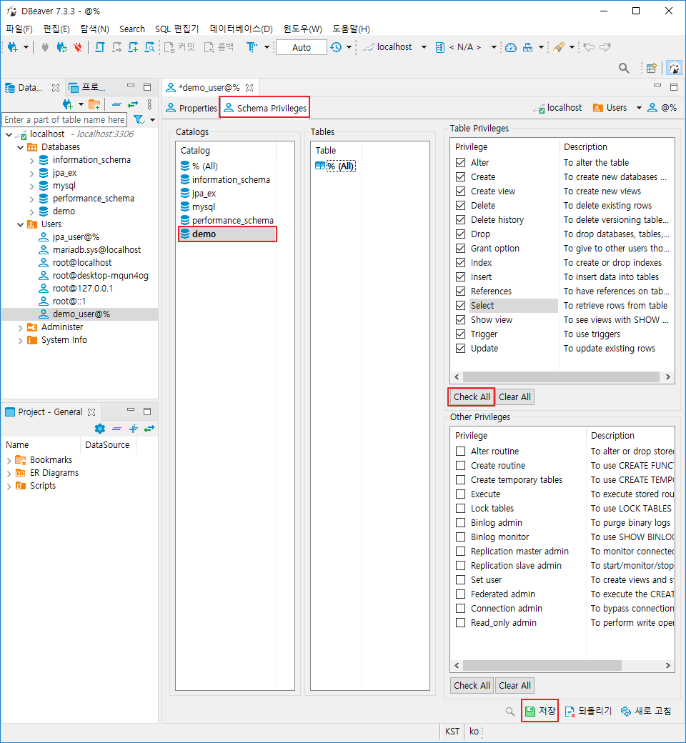Click the New SQL script plus icon
This screenshot has width=686, height=743.
coord(133,47)
